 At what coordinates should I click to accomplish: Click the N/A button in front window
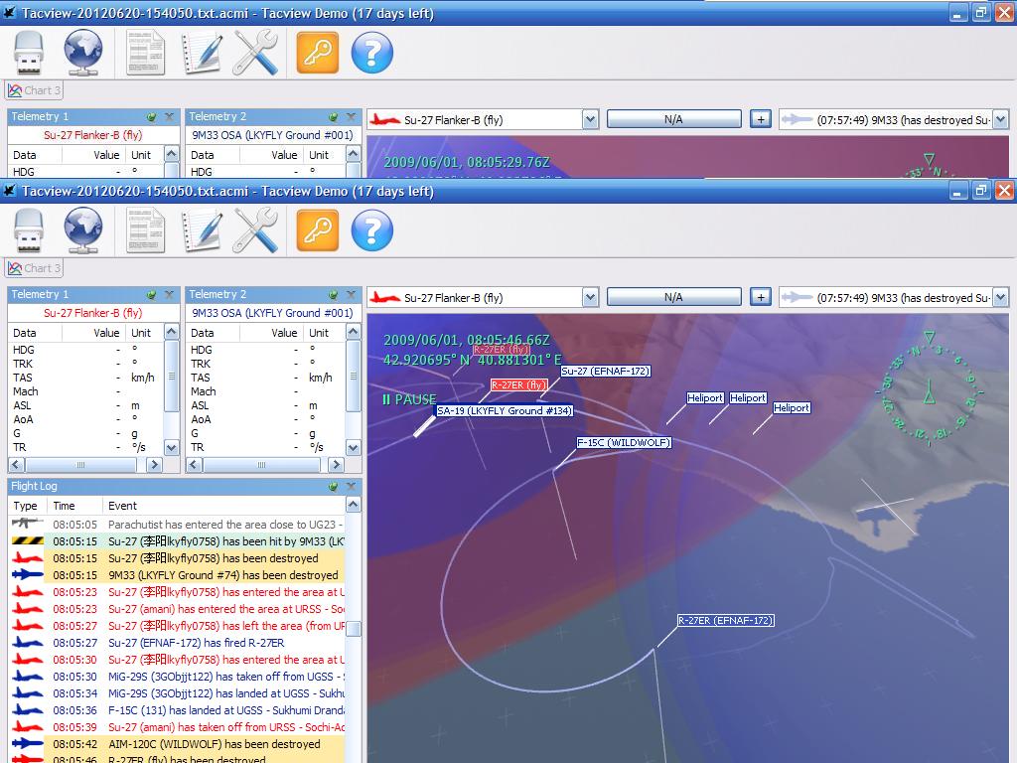coord(674,297)
